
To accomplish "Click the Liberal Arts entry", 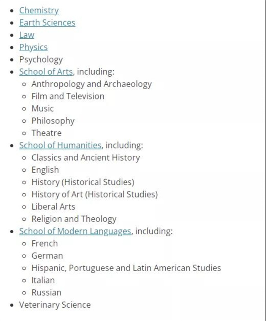I will click(53, 207).
